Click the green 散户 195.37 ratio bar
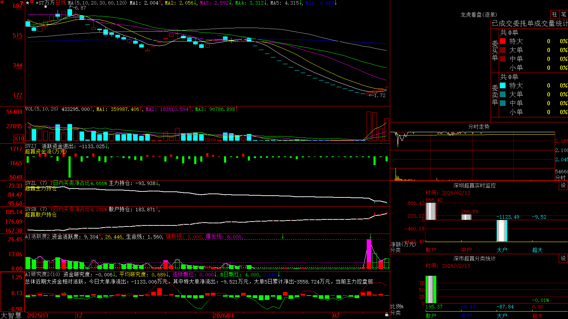This screenshot has width=568, height=319. 431,290
